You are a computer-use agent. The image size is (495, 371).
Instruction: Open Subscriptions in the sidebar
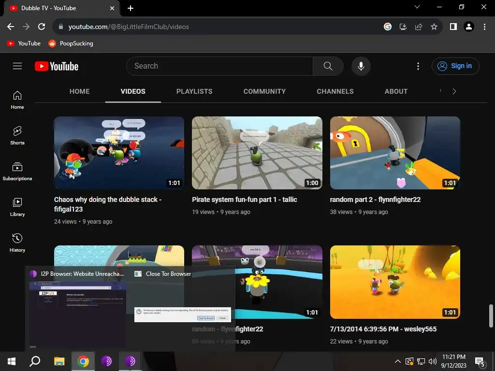(x=17, y=171)
